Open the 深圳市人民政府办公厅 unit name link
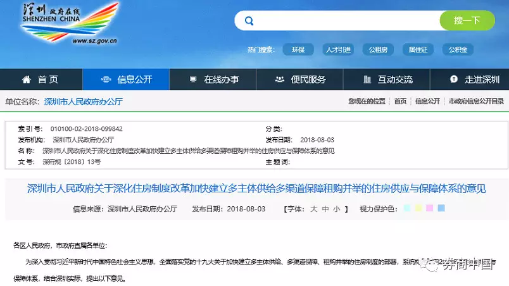 click(84, 102)
